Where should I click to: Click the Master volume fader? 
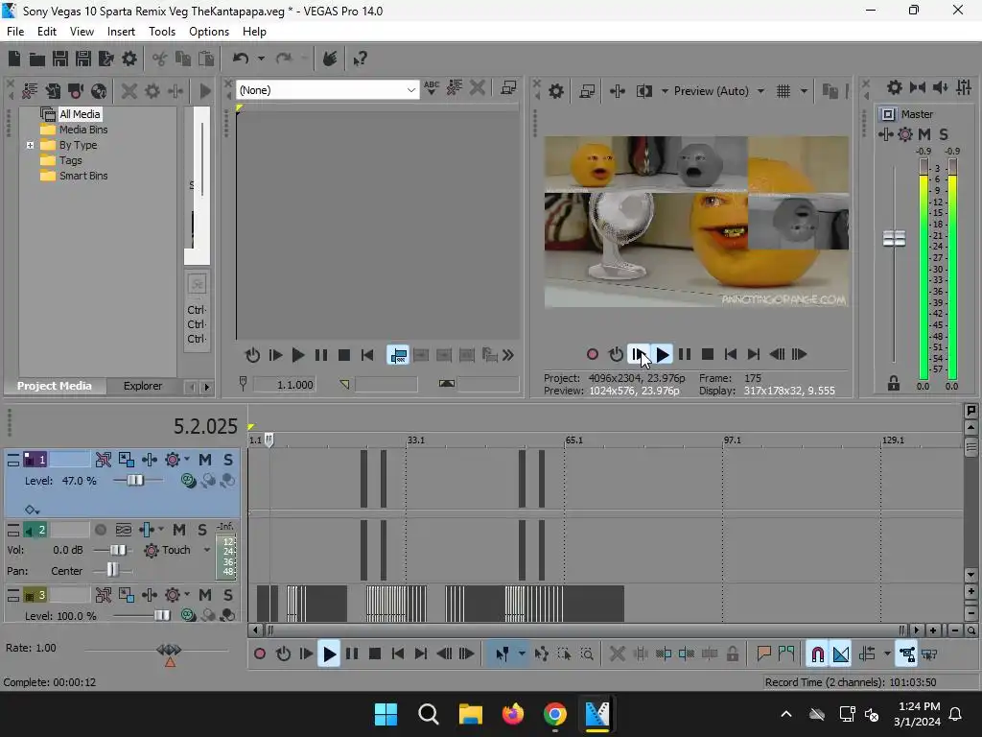pyautogui.click(x=894, y=239)
